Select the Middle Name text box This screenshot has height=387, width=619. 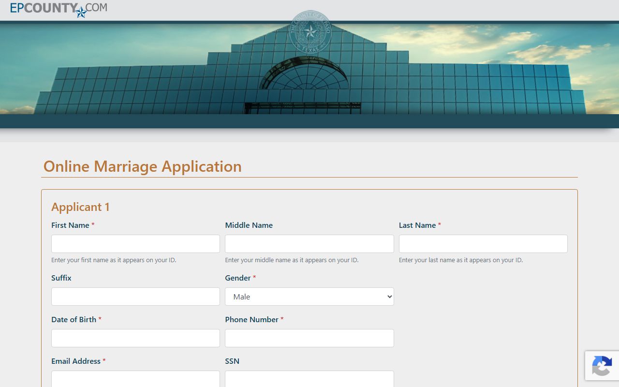coord(309,244)
